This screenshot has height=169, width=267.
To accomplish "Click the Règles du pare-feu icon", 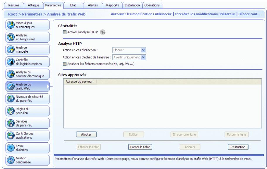I will click(11, 111).
